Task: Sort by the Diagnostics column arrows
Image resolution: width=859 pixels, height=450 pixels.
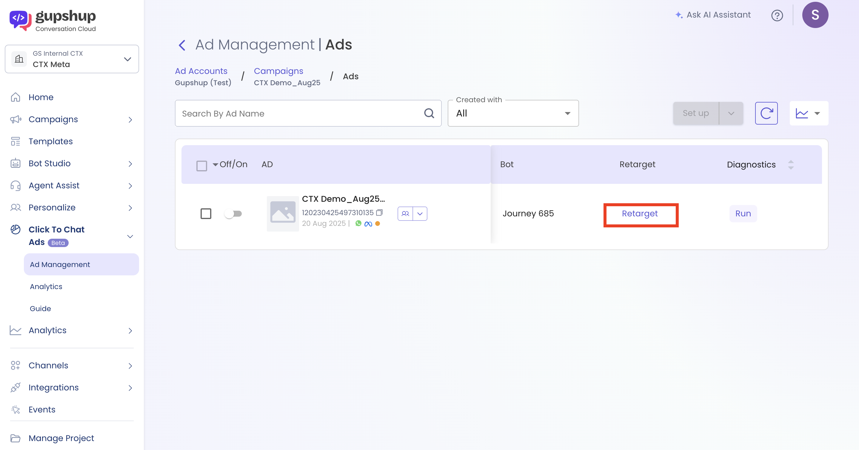Action: (x=791, y=165)
